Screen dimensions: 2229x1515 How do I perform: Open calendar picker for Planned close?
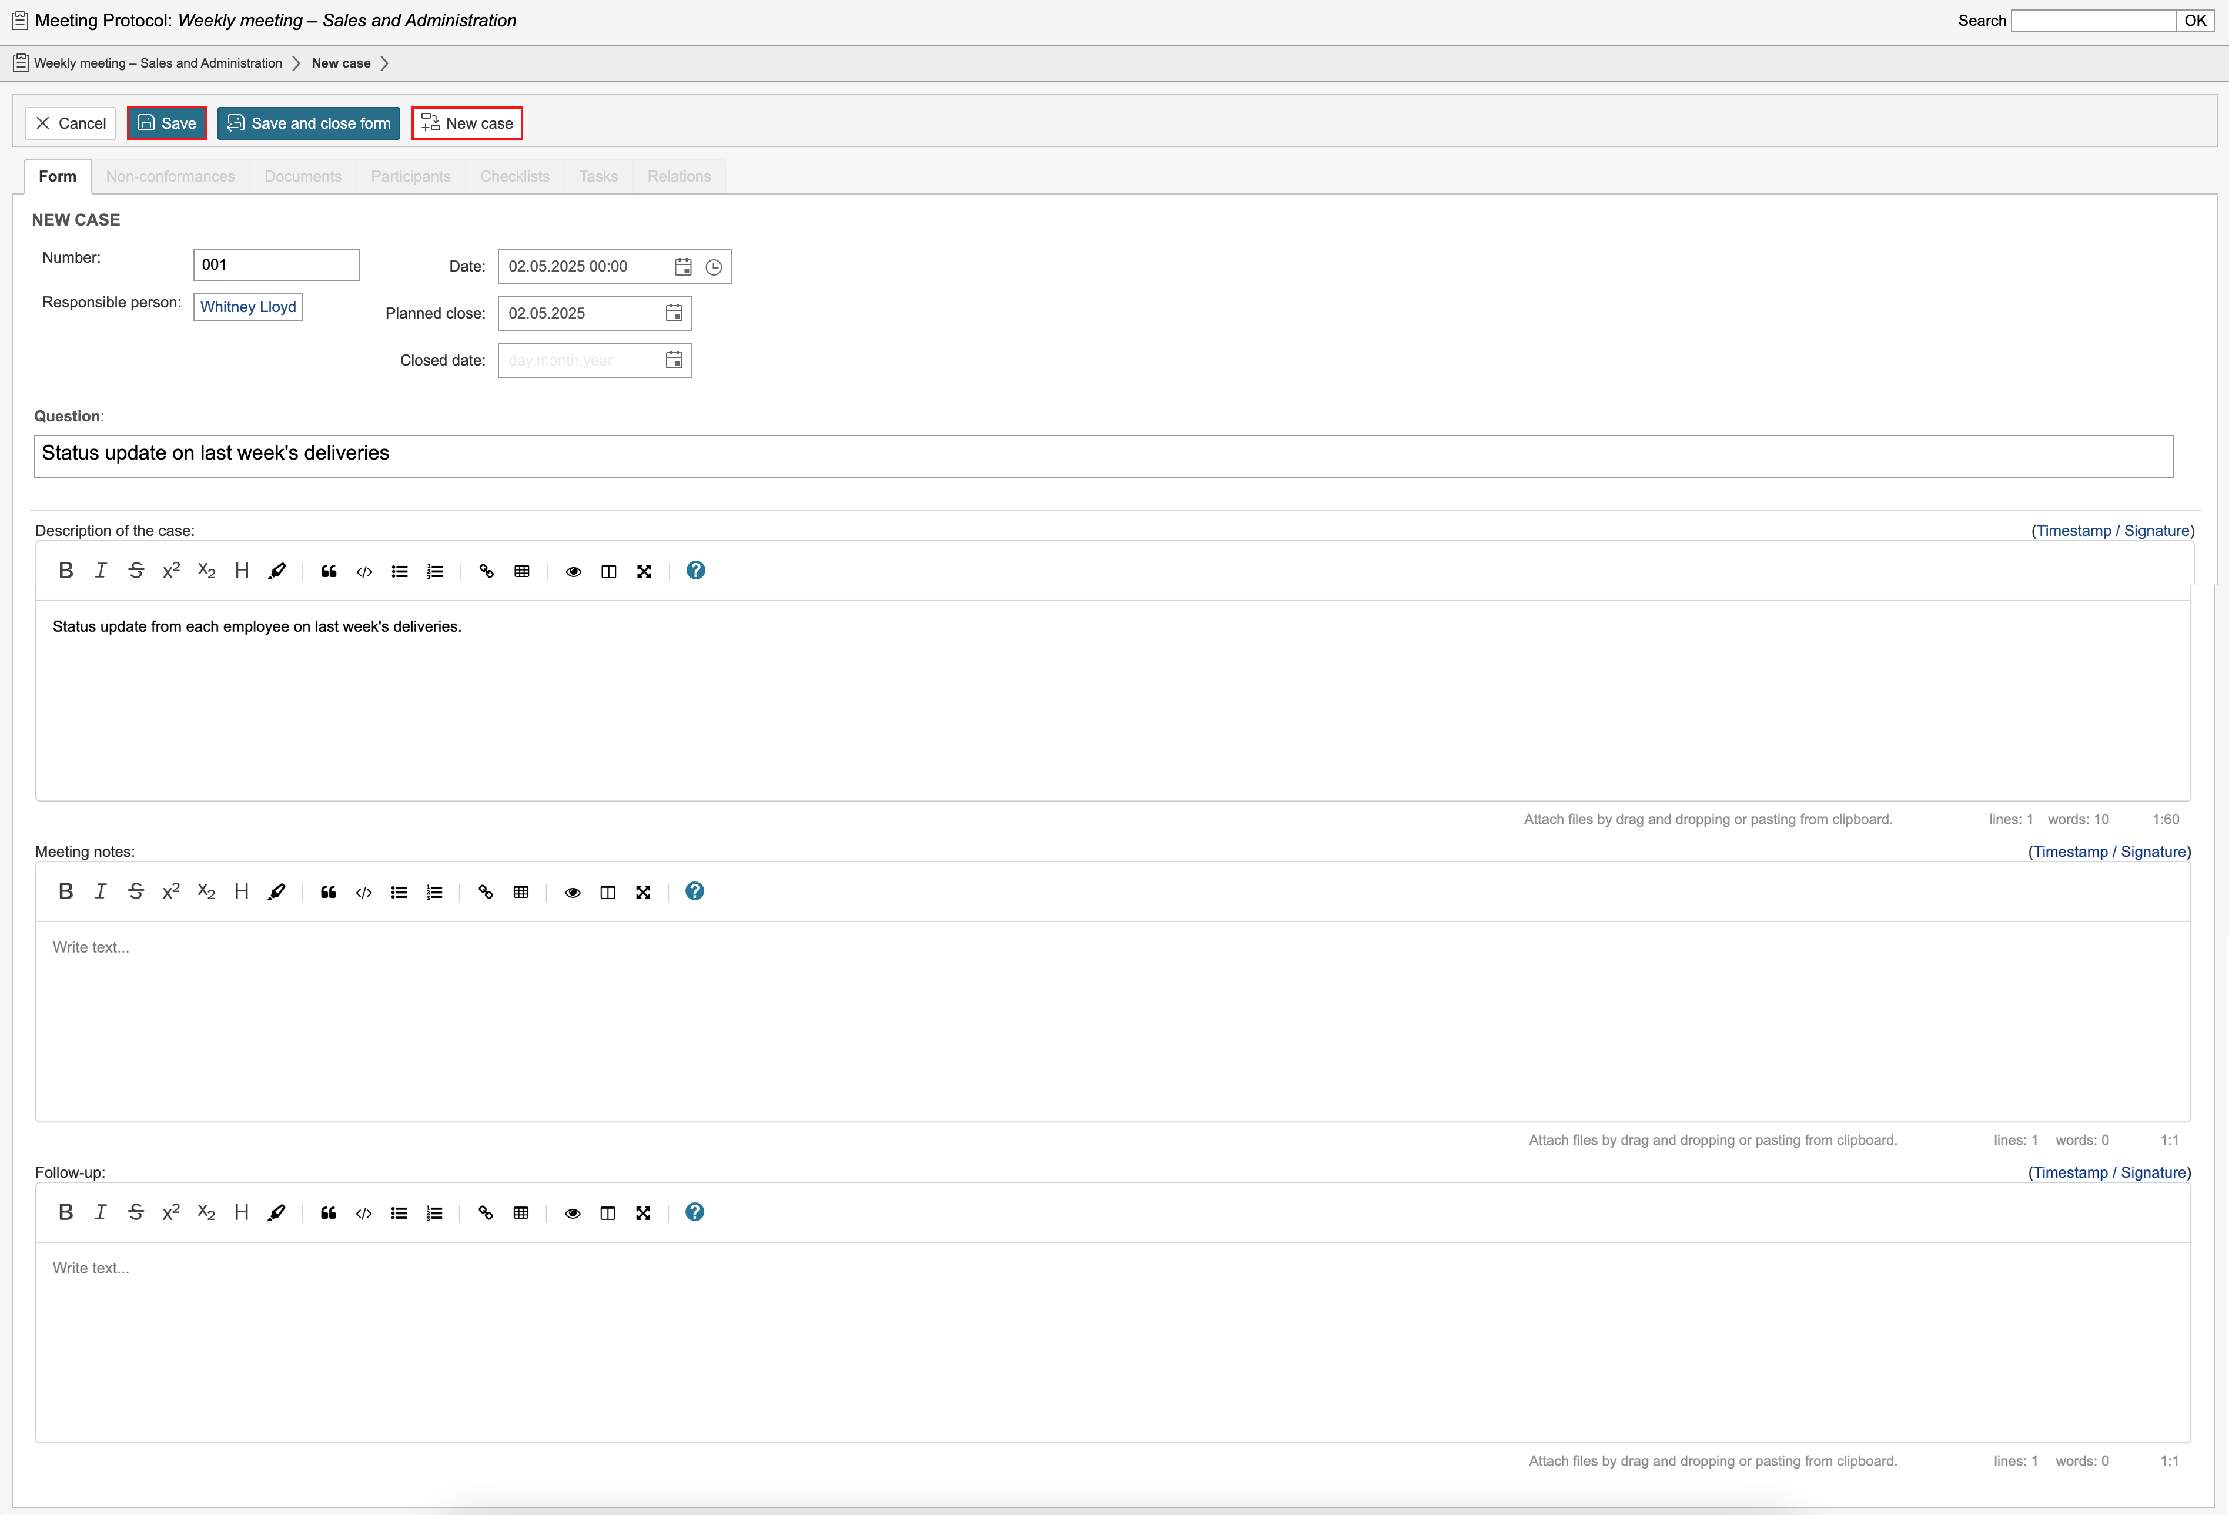pos(674,314)
